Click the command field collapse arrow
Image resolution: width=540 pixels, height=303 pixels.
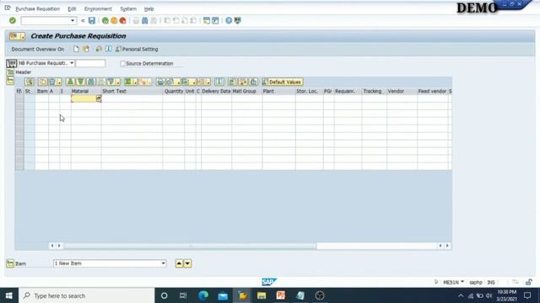pyautogui.click(x=83, y=20)
